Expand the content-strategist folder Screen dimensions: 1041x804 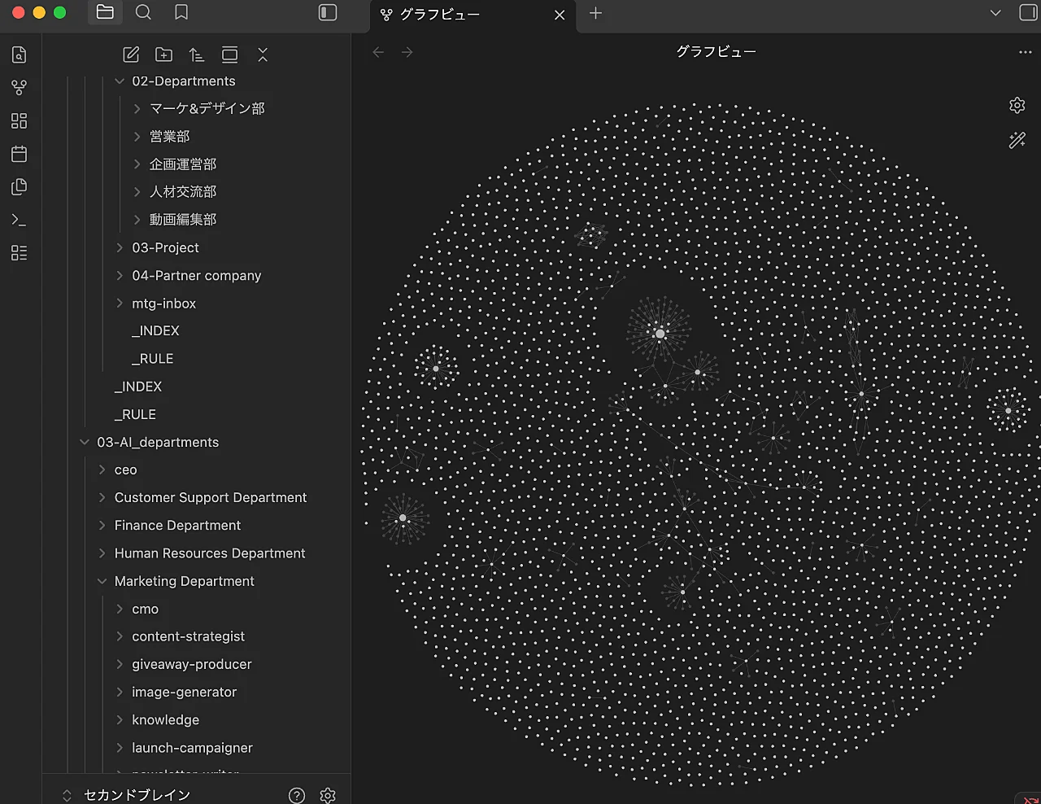click(120, 636)
